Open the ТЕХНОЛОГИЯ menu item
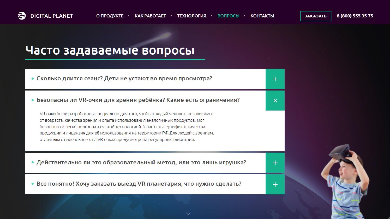The width and height of the screenshot is (390, 219). click(192, 16)
